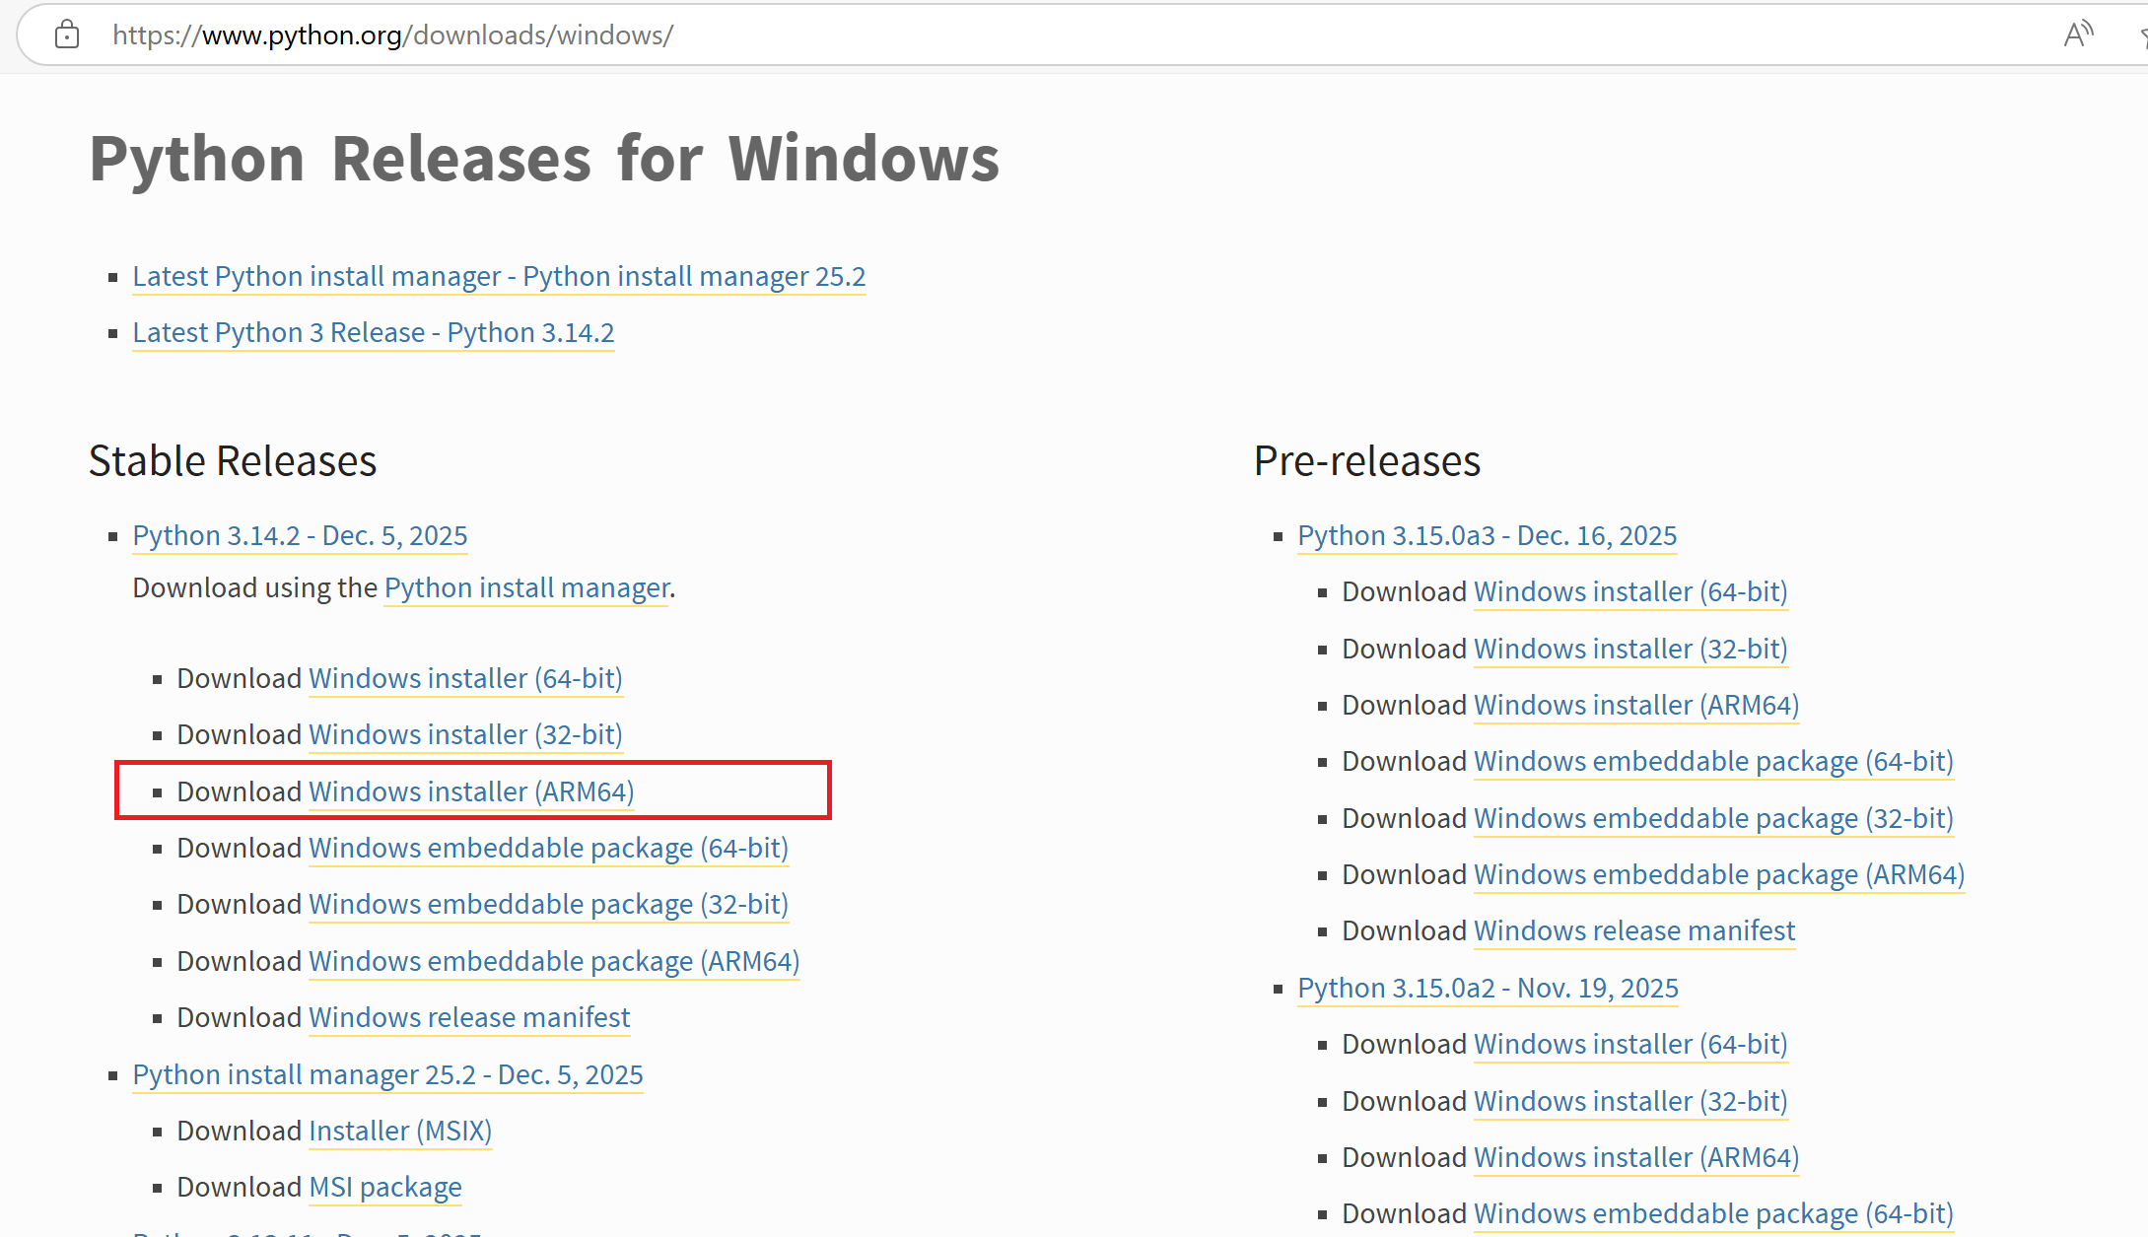Download stable Windows installer (ARM64)
Image resolution: width=2148 pixels, height=1237 pixels.
(x=471, y=791)
